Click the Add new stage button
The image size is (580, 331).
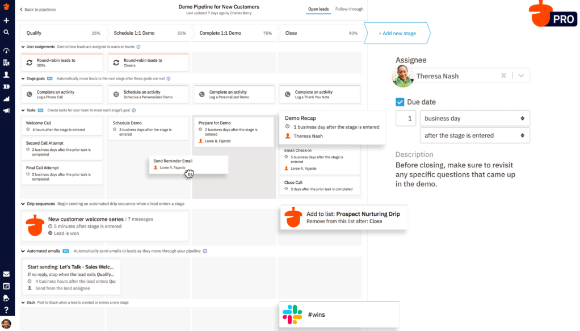[397, 33]
